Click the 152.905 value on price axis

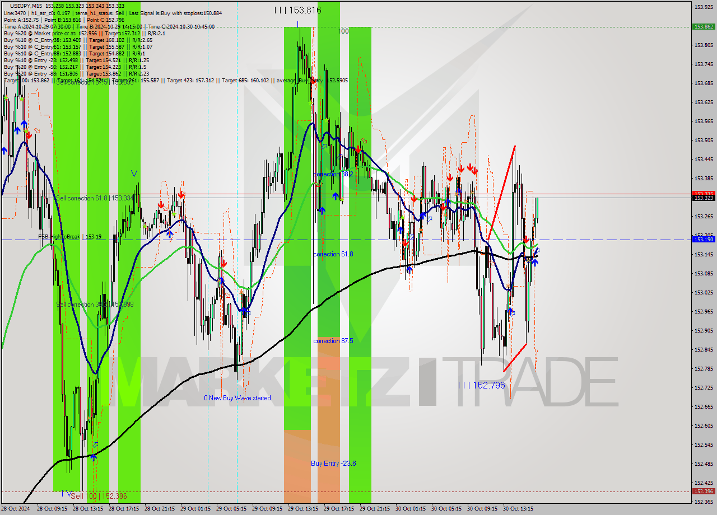point(704,330)
